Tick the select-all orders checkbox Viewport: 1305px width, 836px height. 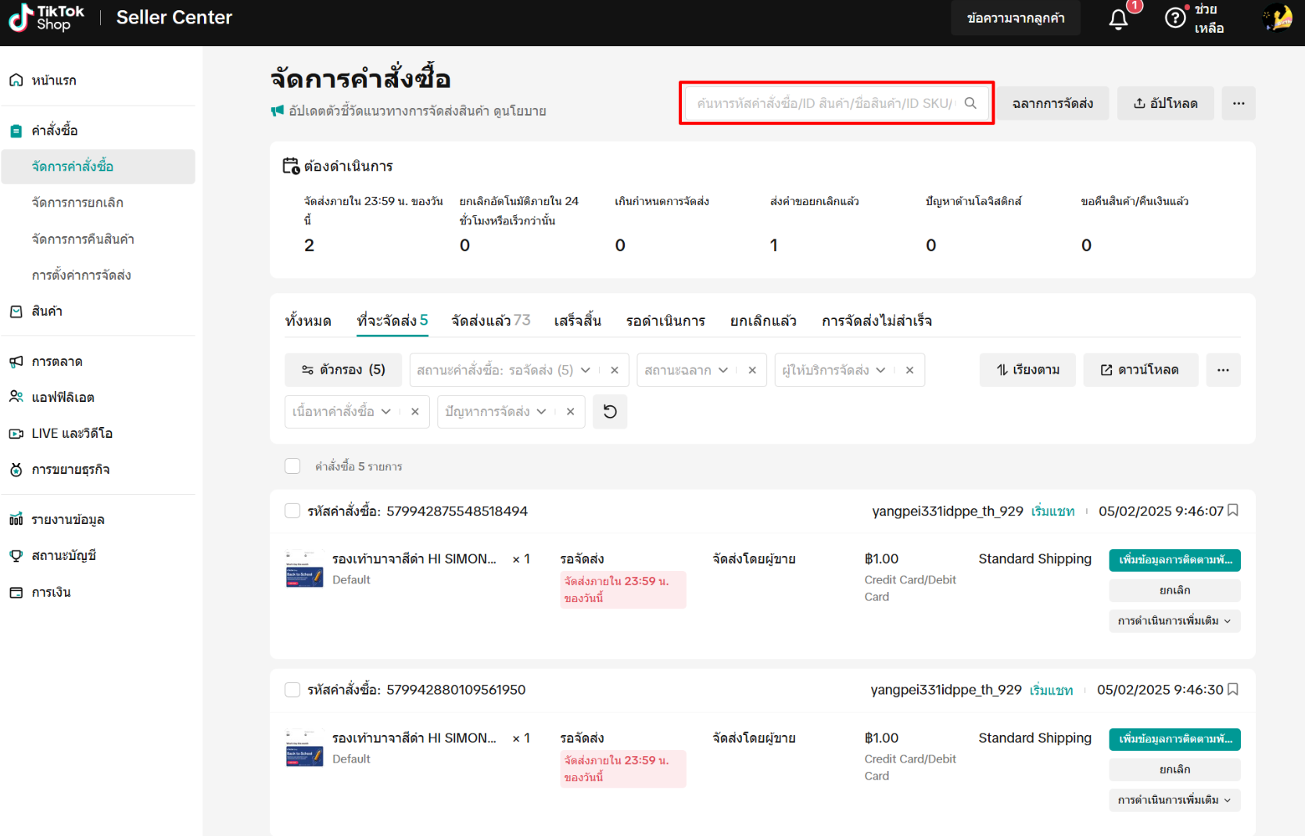[292, 466]
